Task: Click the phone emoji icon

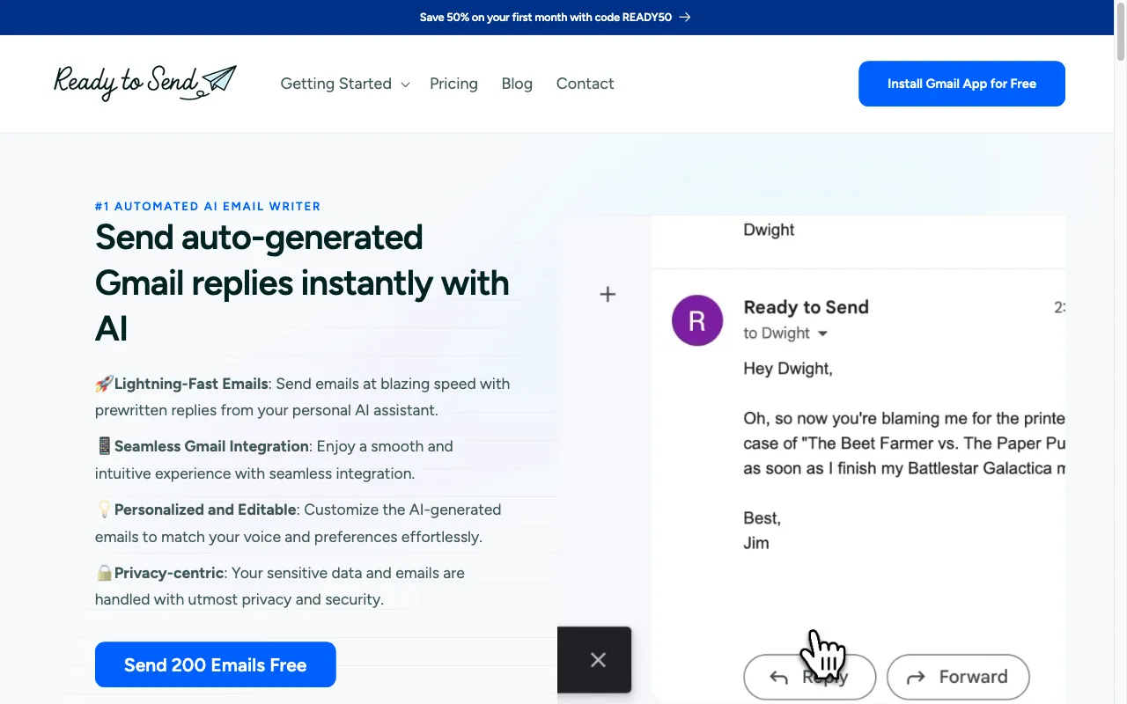Action: pyautogui.click(x=104, y=446)
